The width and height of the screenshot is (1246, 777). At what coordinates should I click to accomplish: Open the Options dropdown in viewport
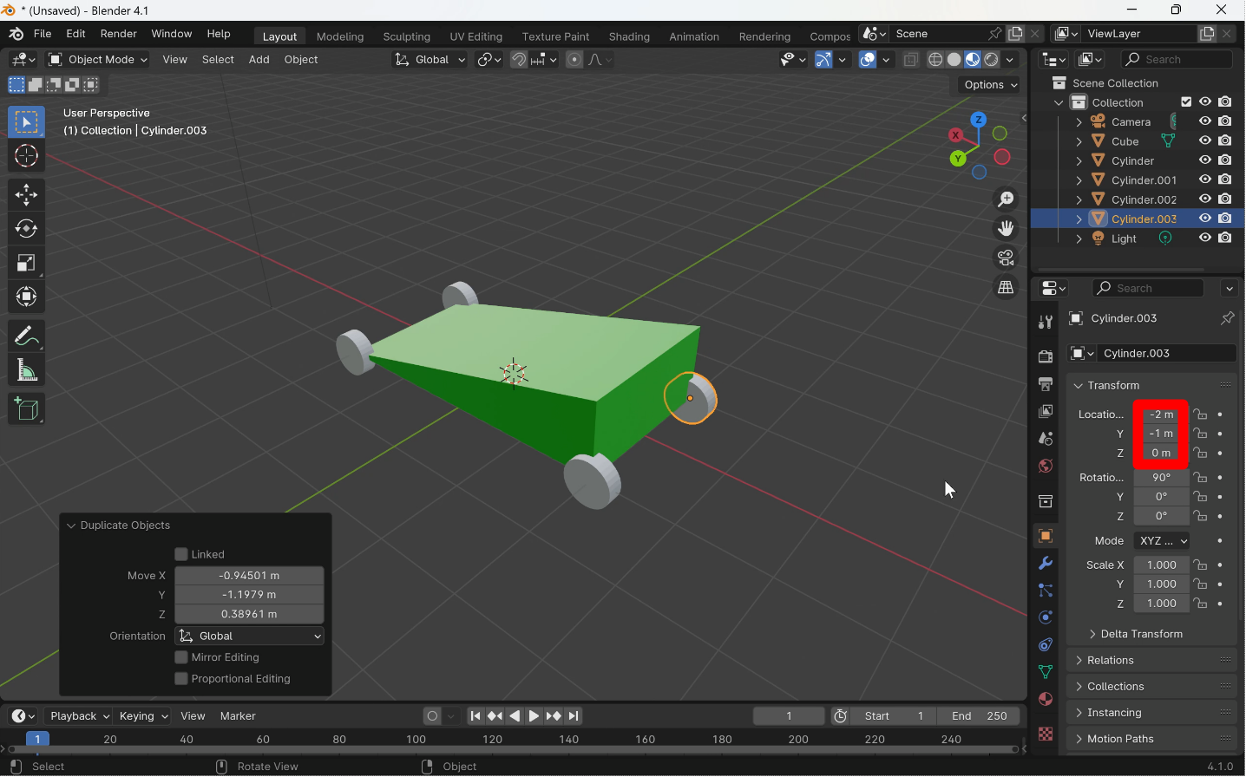(990, 85)
